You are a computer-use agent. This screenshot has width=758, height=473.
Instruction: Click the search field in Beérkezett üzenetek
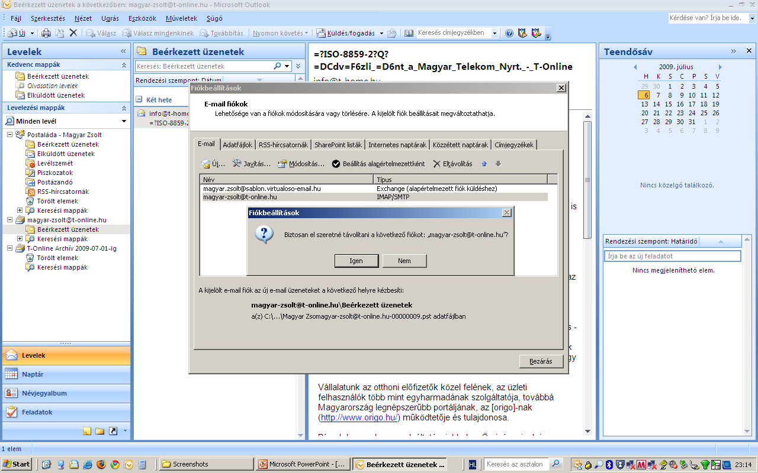pos(204,66)
